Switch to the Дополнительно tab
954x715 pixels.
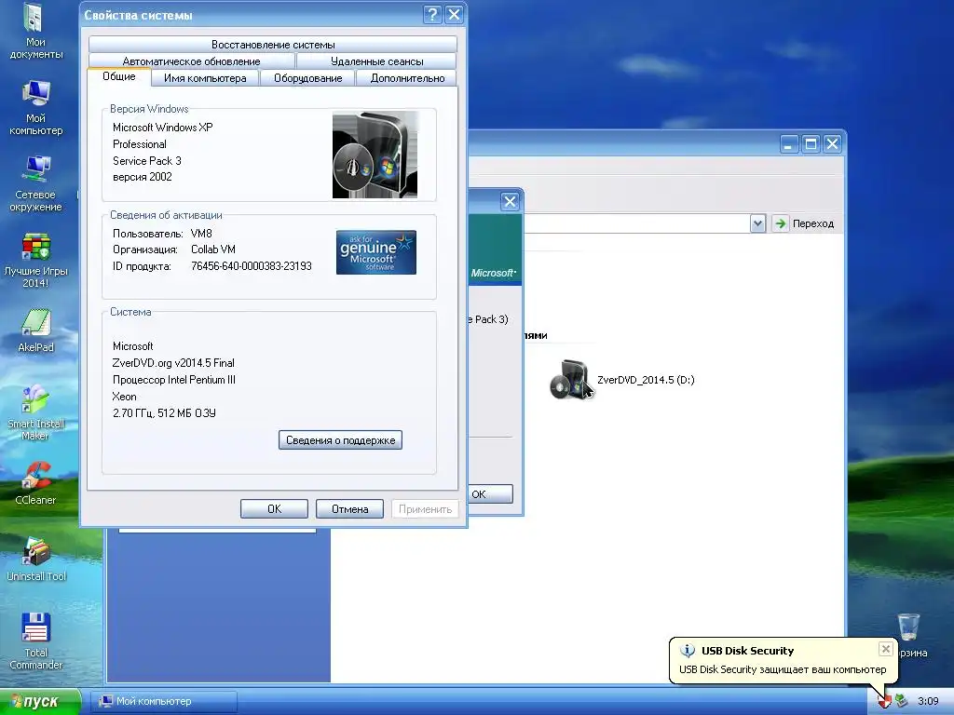tap(407, 78)
